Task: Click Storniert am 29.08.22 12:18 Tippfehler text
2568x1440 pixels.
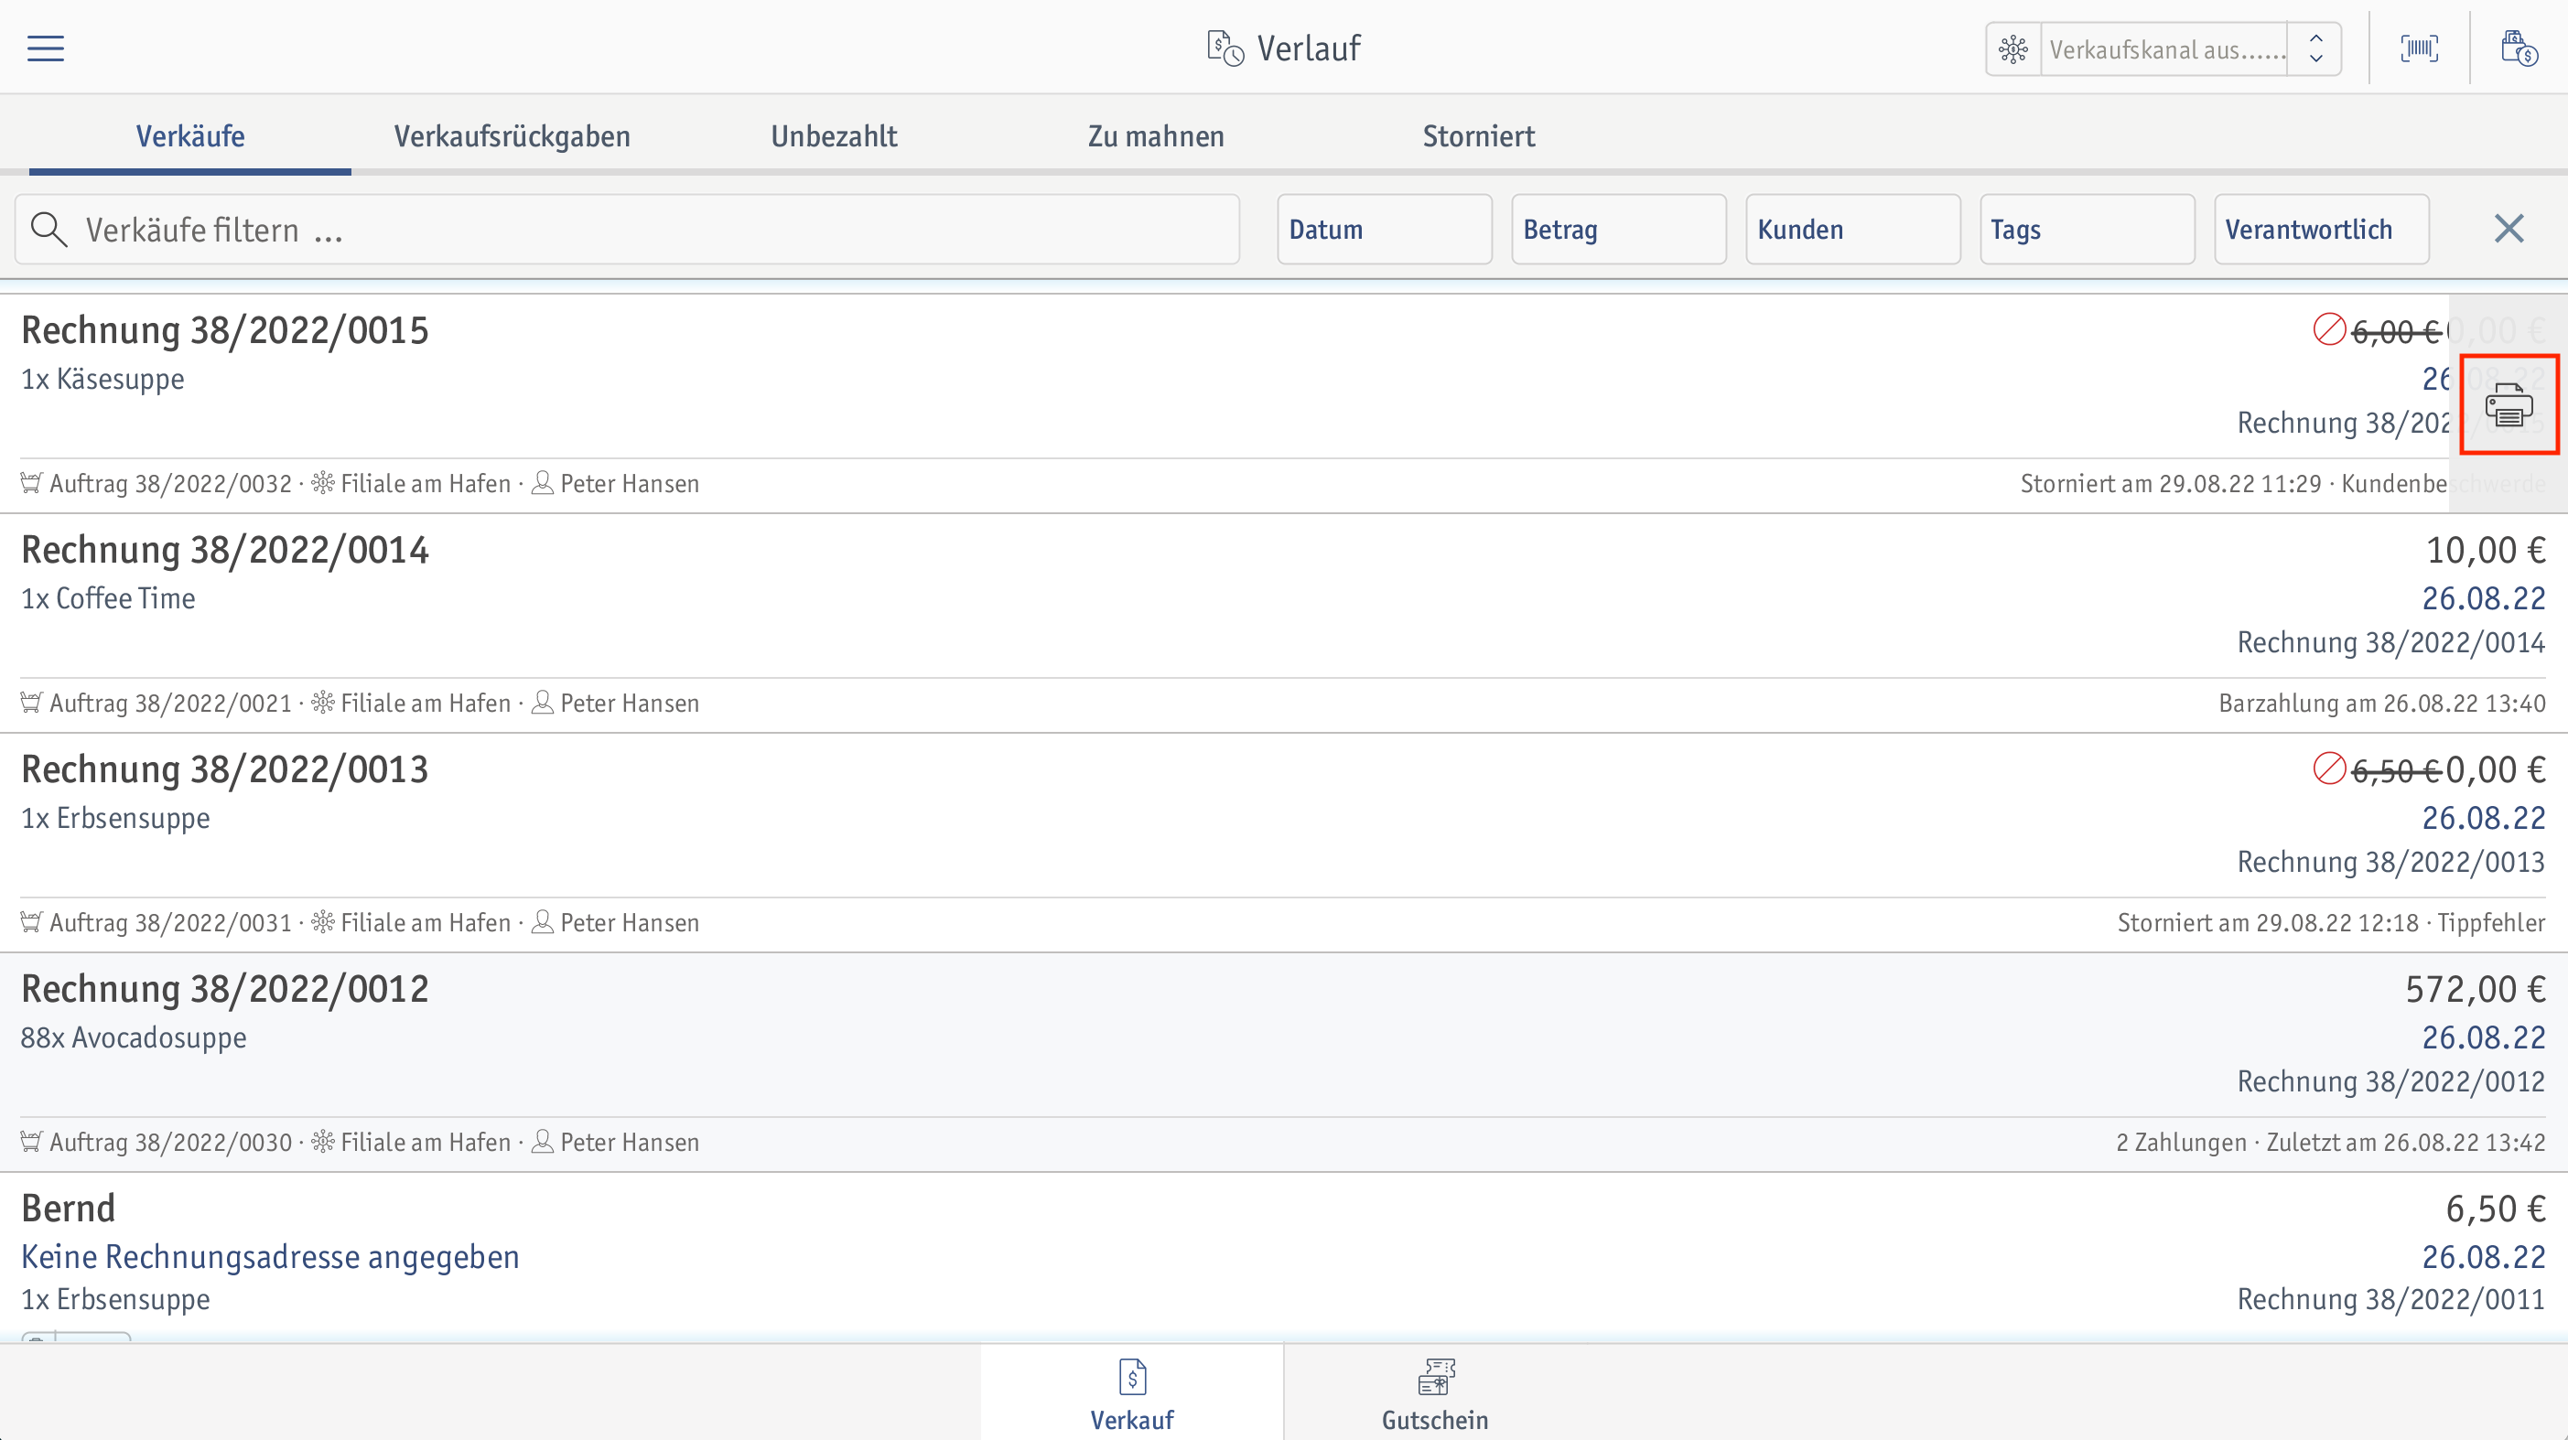Action: 2332,923
